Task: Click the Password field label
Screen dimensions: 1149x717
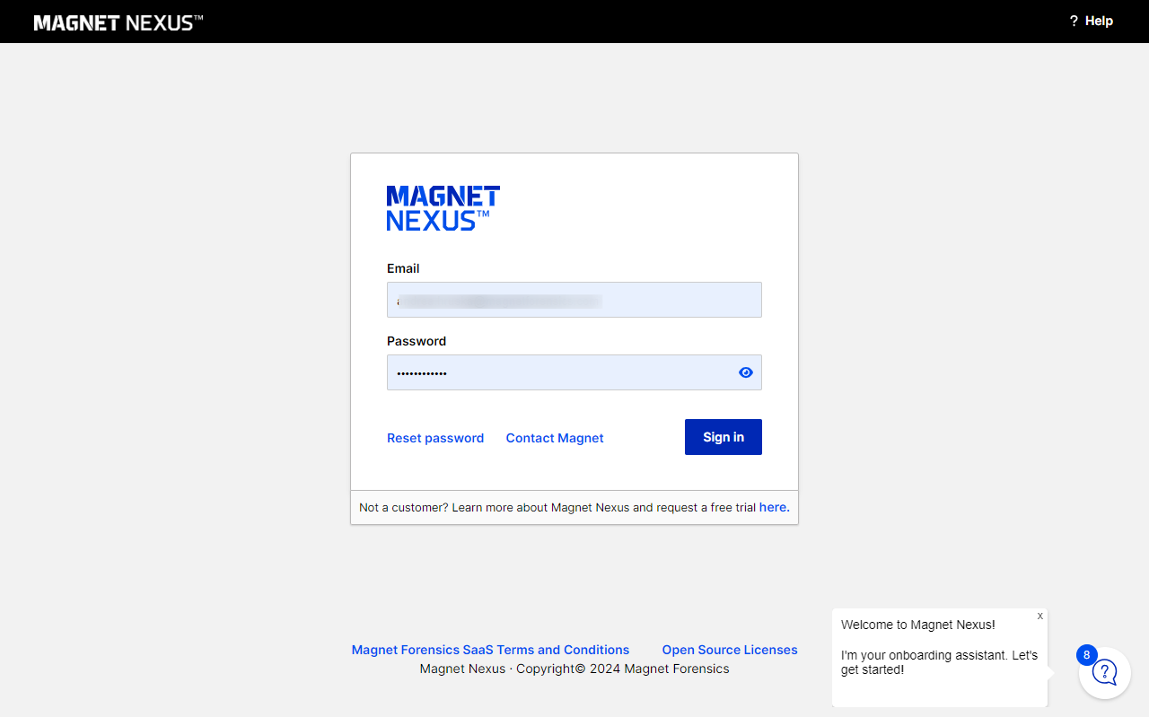Action: point(417,341)
